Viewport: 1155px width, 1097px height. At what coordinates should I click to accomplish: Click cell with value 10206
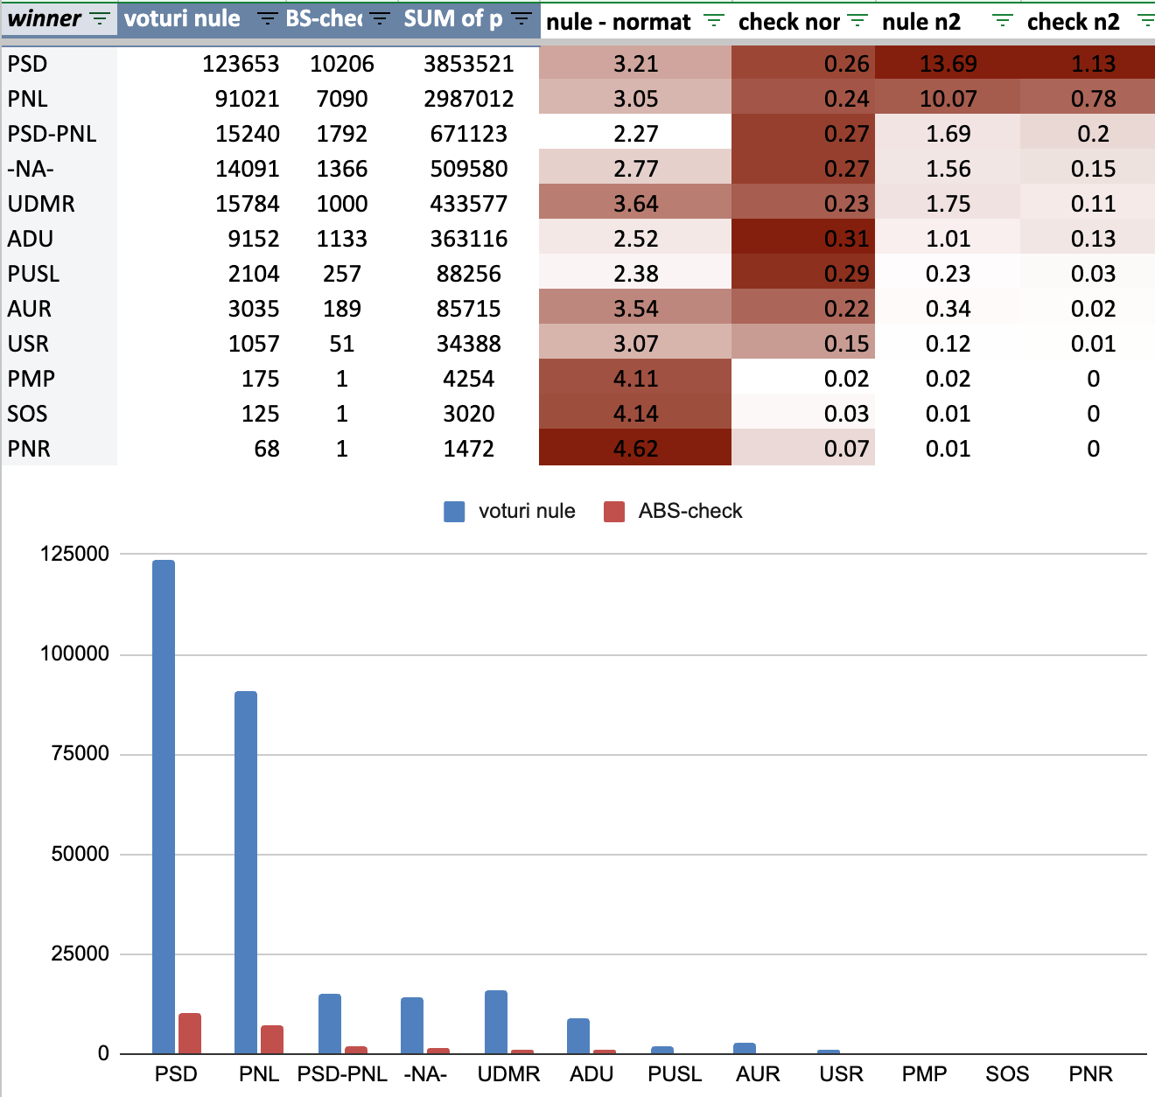pyautogui.click(x=342, y=64)
